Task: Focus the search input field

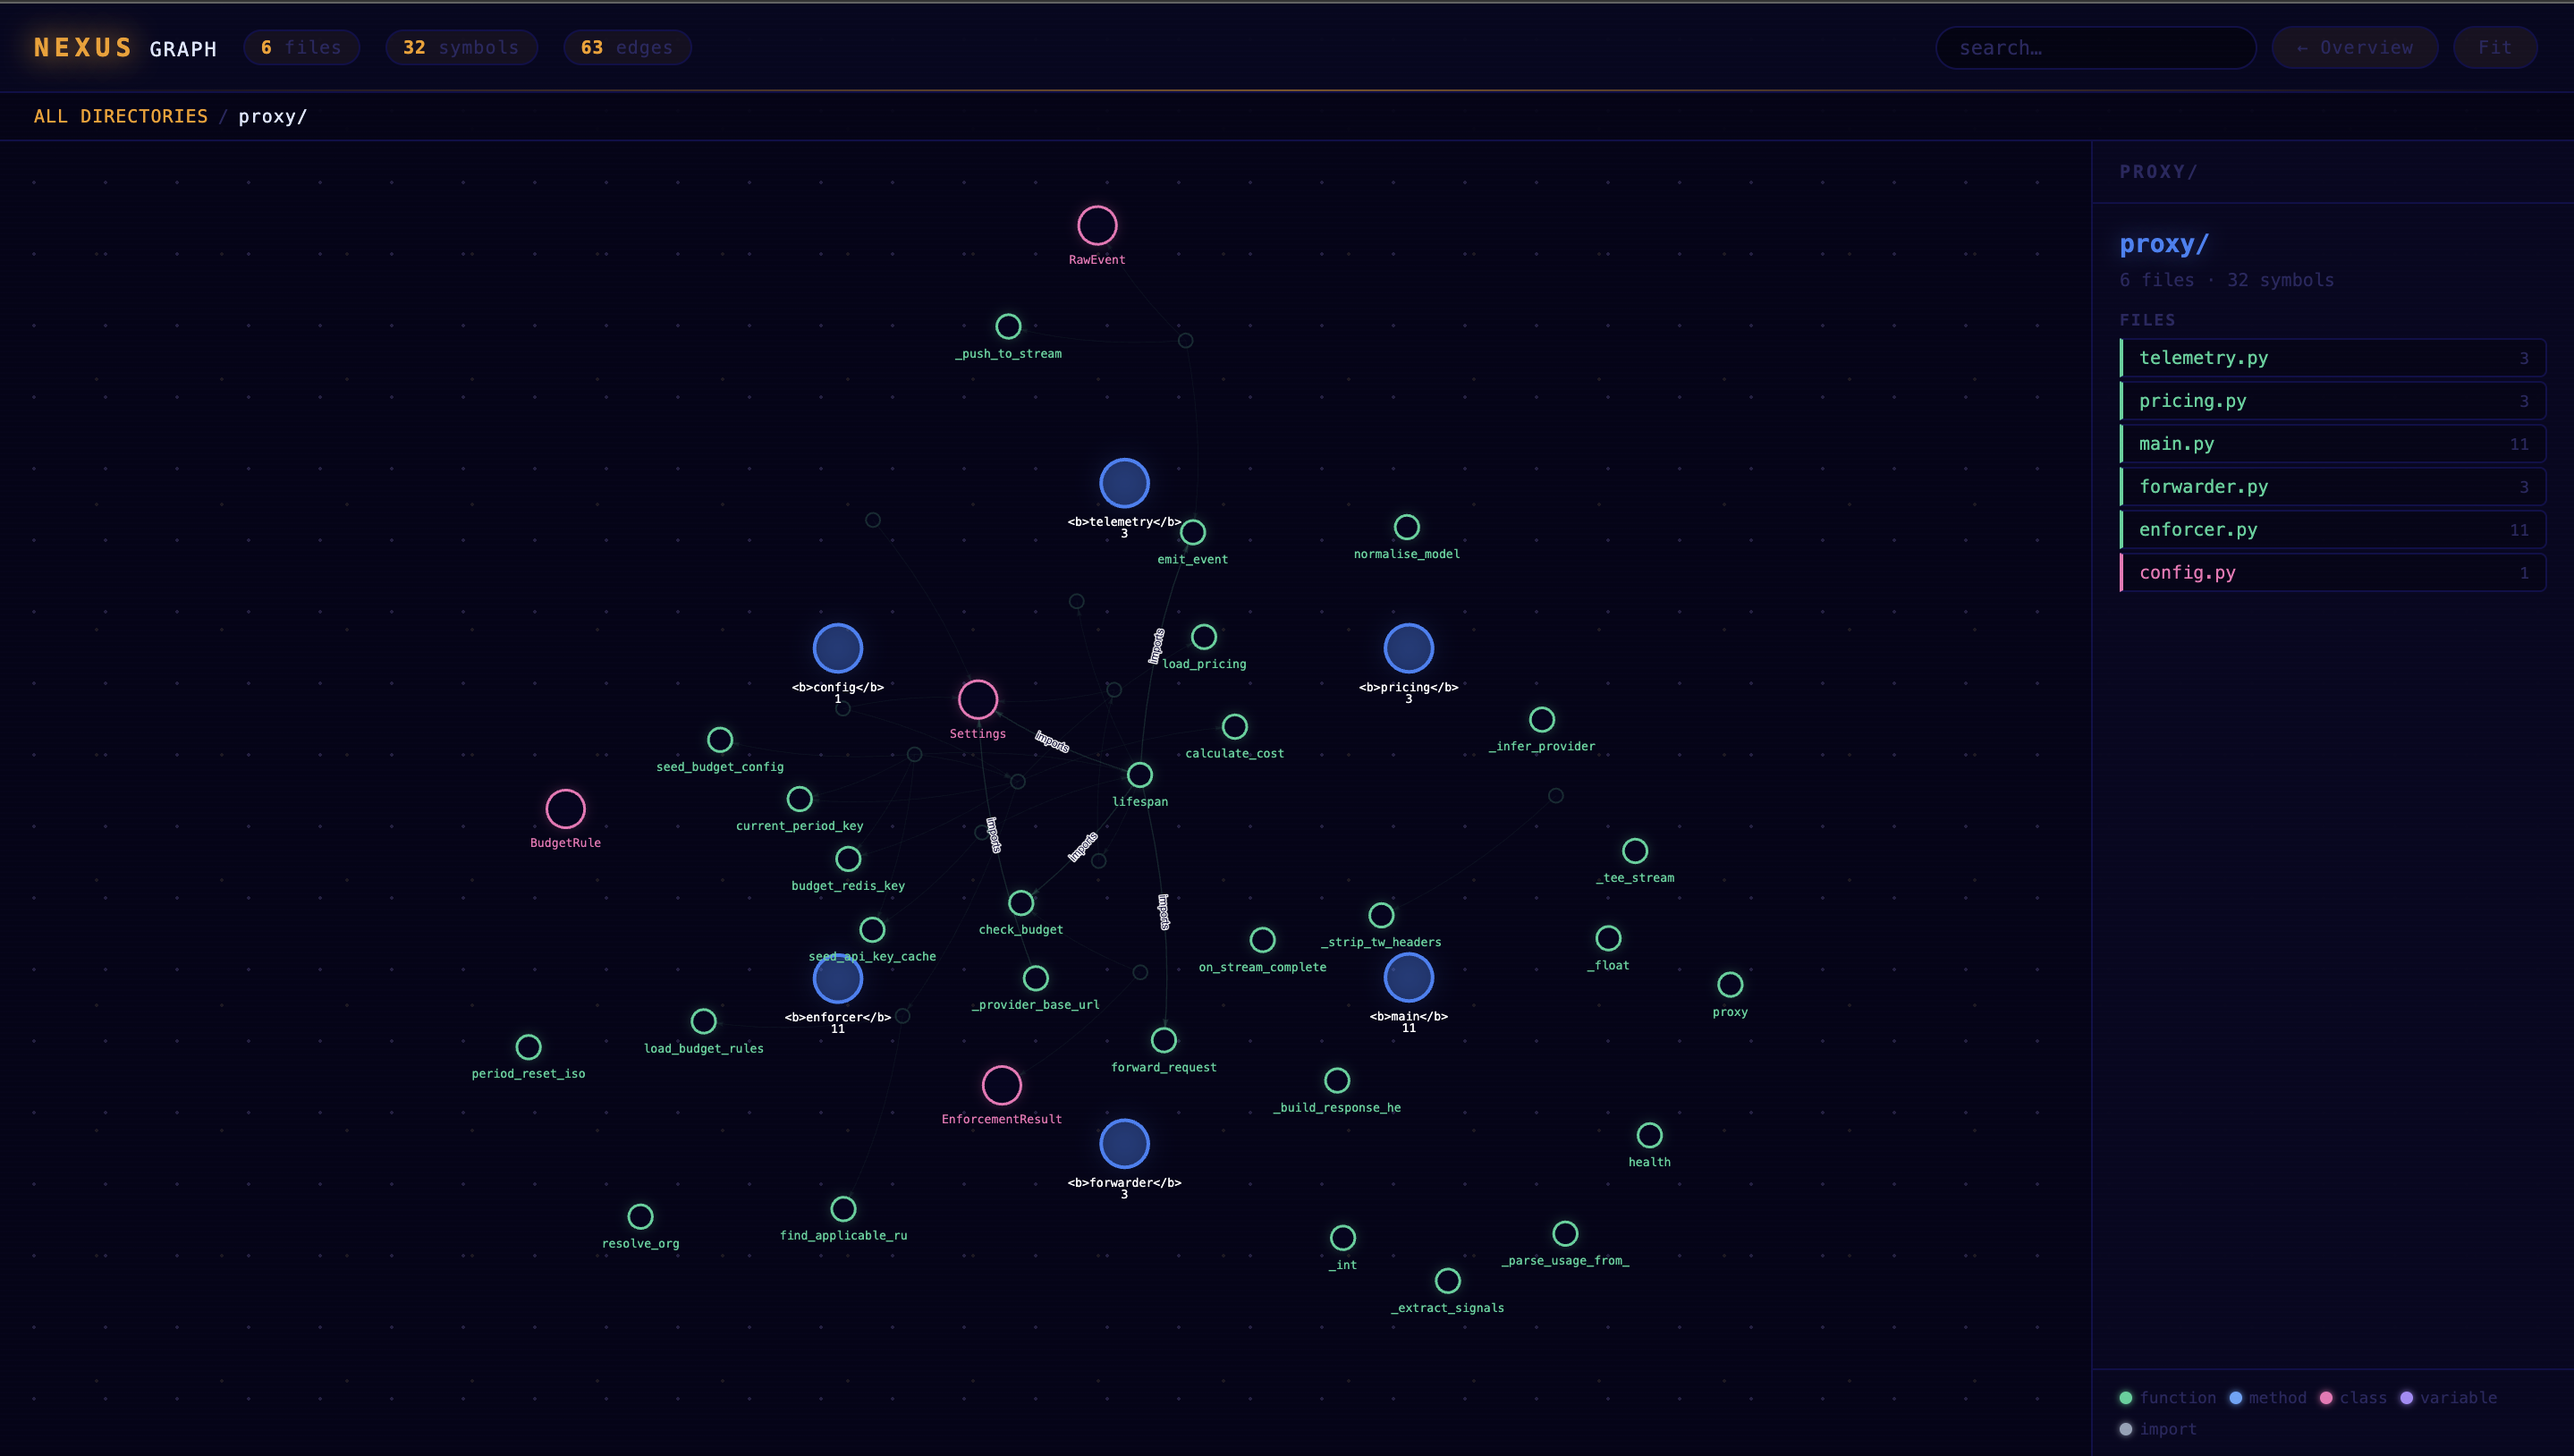Action: [x=2095, y=47]
